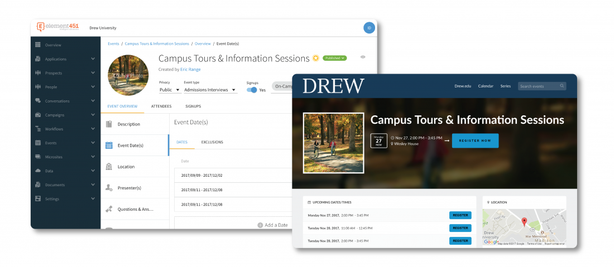This screenshot has height=267, width=614.
Task: Toggle event preview eye icon
Action: (363, 57)
